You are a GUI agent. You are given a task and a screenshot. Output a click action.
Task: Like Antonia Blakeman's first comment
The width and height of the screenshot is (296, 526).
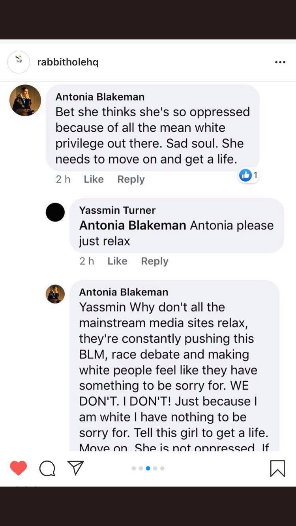94,179
